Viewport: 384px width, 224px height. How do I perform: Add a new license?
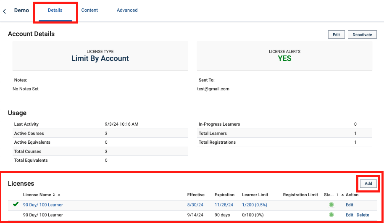tap(368, 183)
